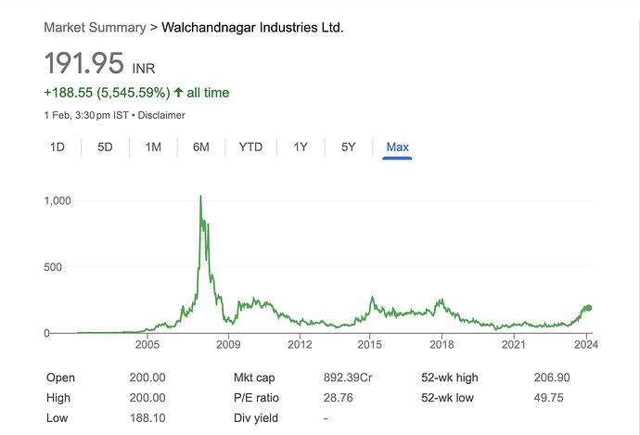The width and height of the screenshot is (640, 435).
Task: Select the 5D time range
Action: pos(105,147)
